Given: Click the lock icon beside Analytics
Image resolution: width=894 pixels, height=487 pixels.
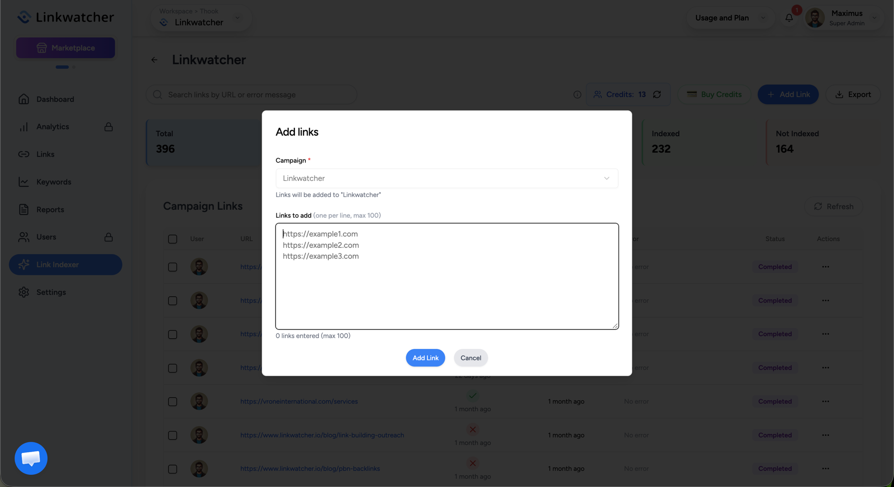Looking at the screenshot, I should point(109,127).
